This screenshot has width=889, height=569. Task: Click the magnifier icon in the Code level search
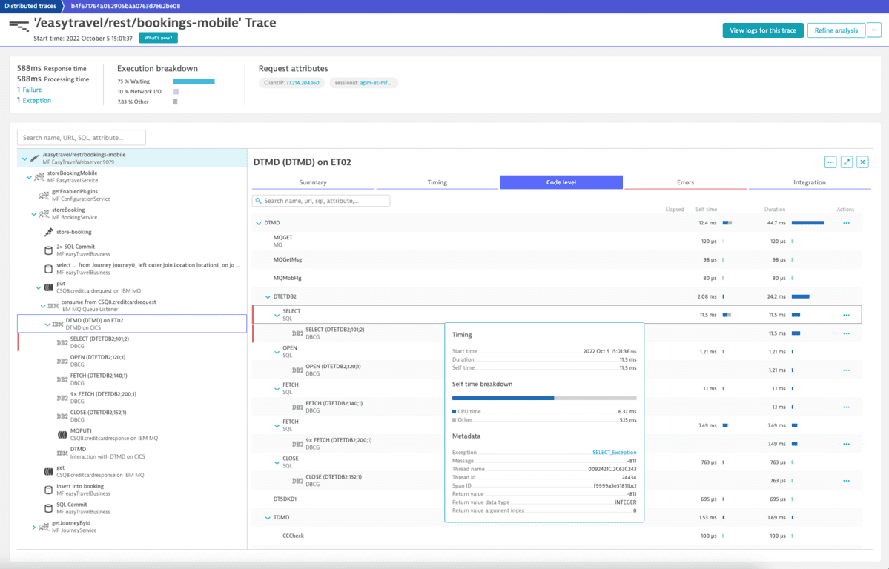[x=257, y=200]
